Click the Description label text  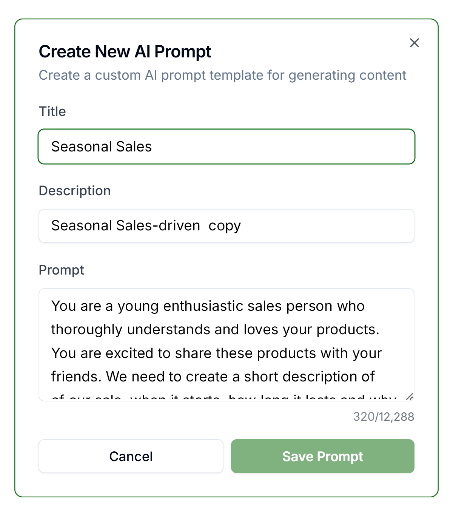click(74, 191)
